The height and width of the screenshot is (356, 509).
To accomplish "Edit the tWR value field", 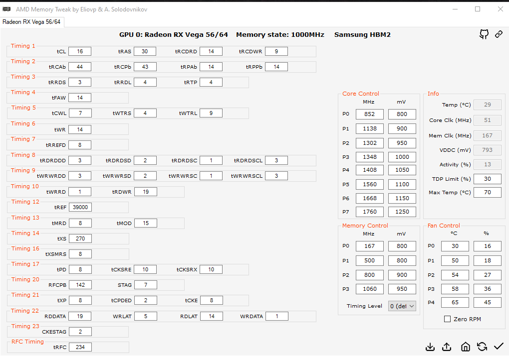I will tap(80, 129).
